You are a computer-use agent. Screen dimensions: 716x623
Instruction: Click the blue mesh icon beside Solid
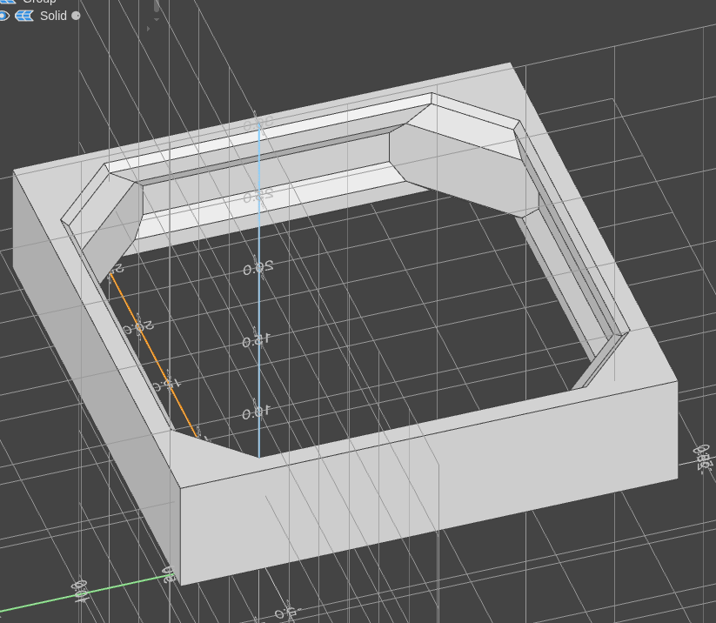pos(24,16)
